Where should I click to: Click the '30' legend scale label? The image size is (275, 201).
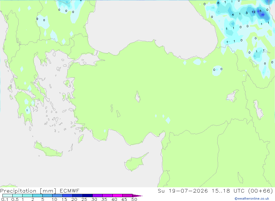(x=94, y=199)
